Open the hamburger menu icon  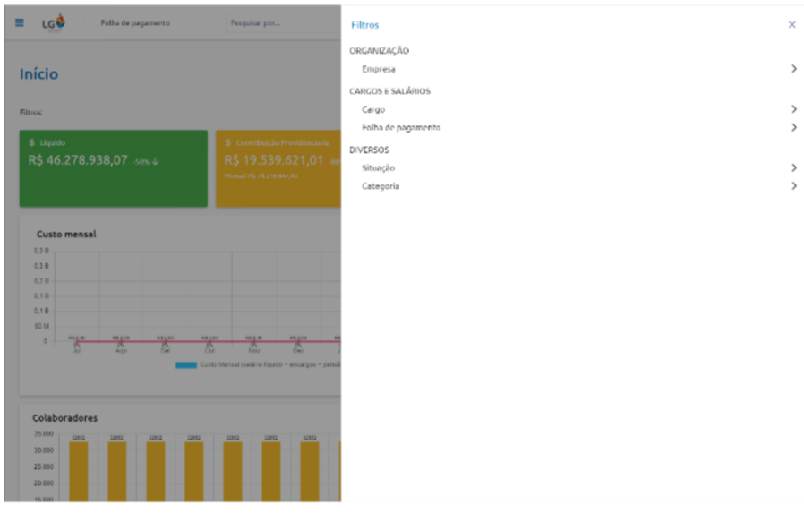20,22
